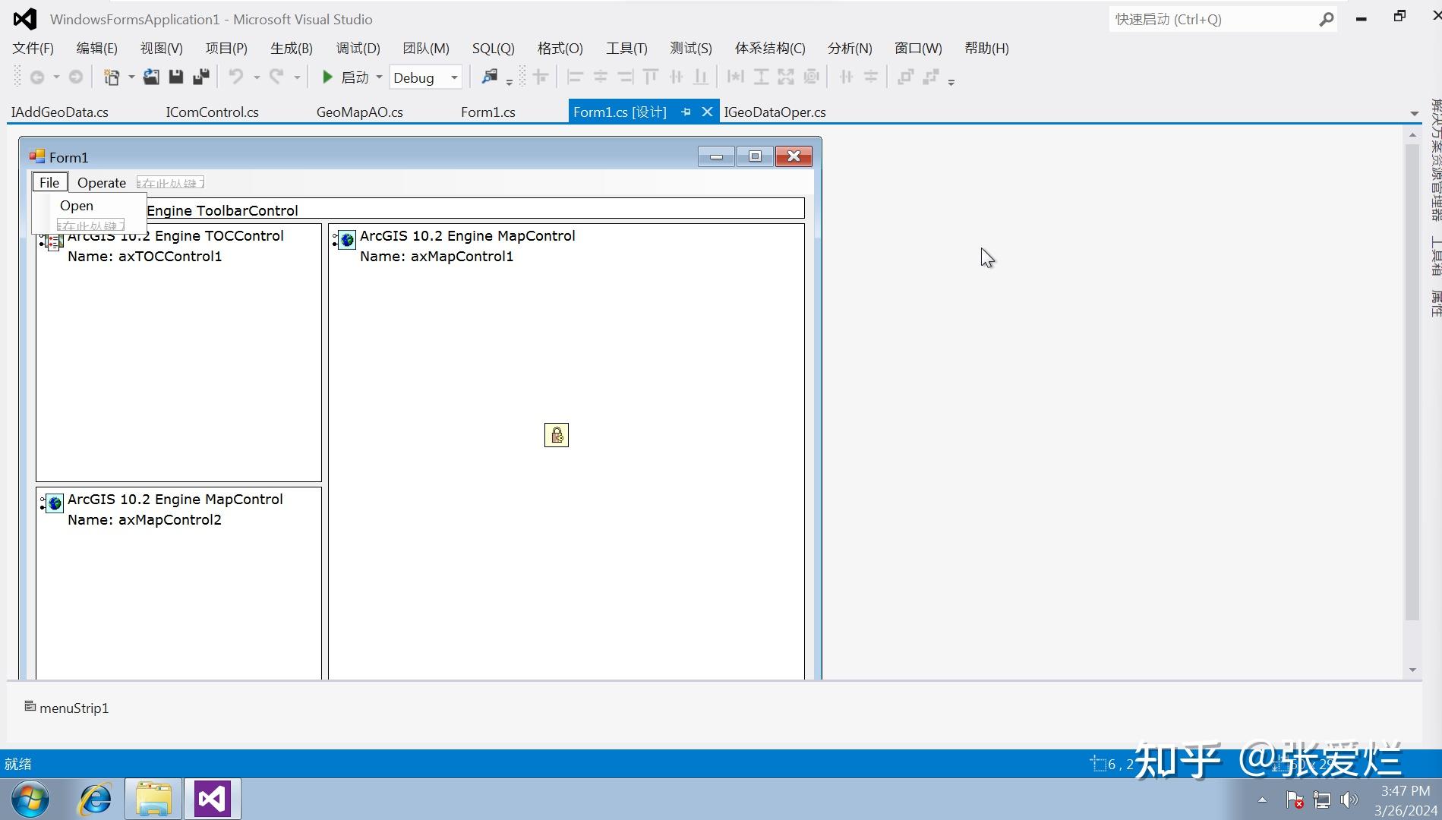
Task: Click the type-here box beside Operate
Action: click(170, 183)
